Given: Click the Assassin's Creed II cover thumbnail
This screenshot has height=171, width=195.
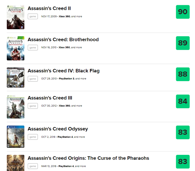Looking at the screenshot, I should point(16,17).
